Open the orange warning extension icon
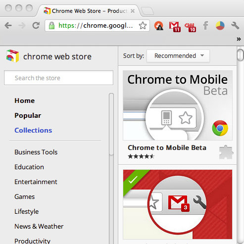 pyautogui.click(x=159, y=26)
